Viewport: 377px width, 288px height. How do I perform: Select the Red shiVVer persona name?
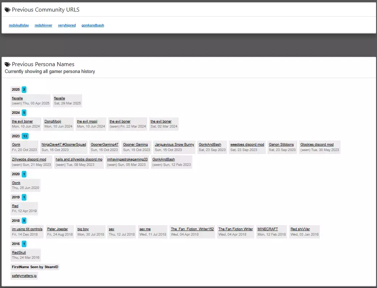coord(300,229)
